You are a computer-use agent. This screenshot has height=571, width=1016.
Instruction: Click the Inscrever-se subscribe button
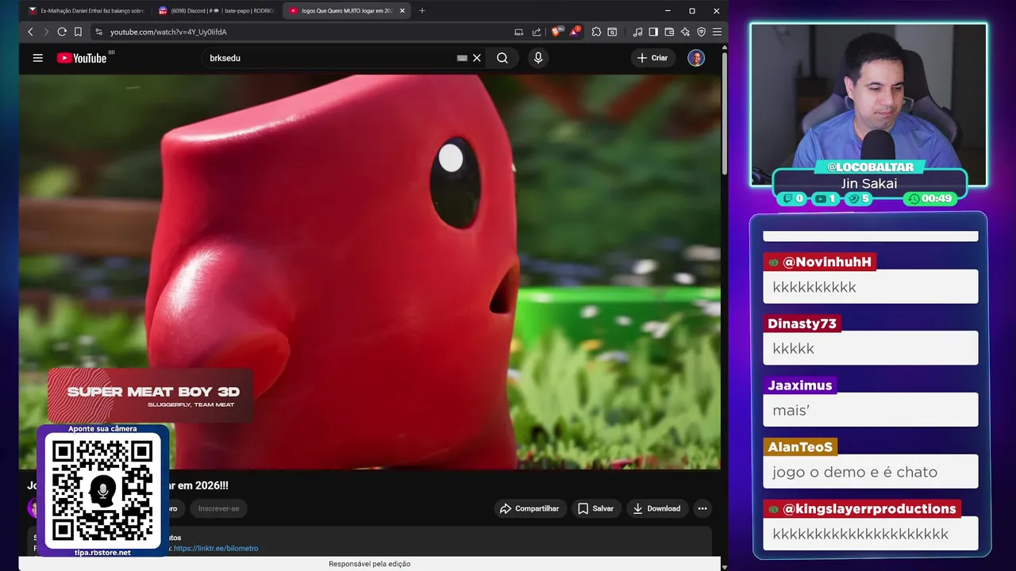click(218, 508)
